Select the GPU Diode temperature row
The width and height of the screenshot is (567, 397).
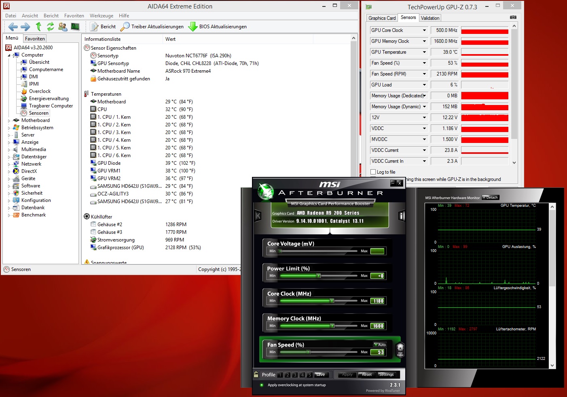coord(143,163)
